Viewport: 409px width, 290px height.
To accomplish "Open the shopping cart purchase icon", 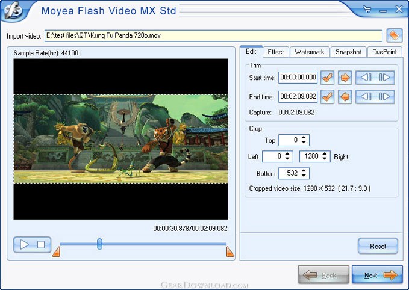I will (367, 10).
